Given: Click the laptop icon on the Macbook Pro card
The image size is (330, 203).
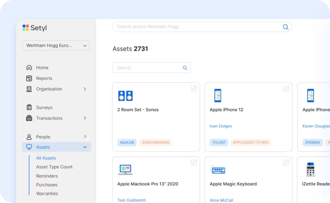Looking at the screenshot, I should point(125,170).
